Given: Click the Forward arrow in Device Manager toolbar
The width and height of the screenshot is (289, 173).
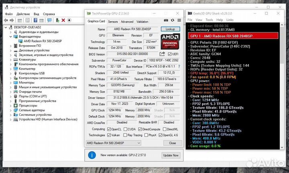Looking at the screenshot, I should [x=12, y=20].
